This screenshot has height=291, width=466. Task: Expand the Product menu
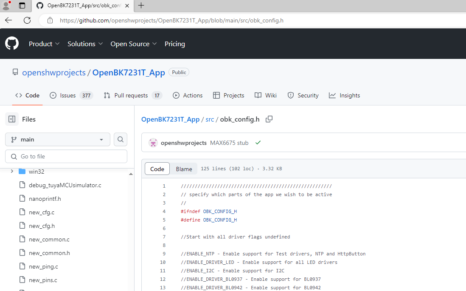[x=44, y=44]
